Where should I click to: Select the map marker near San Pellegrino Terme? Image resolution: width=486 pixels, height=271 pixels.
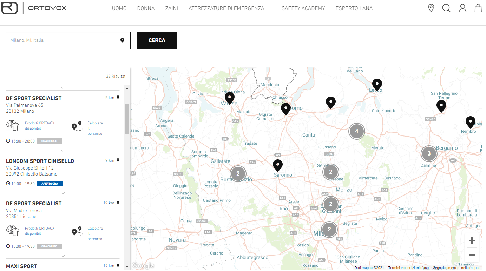tap(441, 106)
